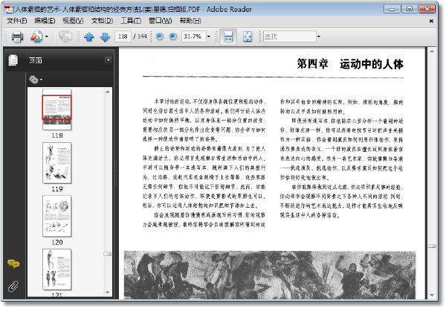446x309 pixels.
Task: Open the 视图(V) menu
Action: (73, 21)
